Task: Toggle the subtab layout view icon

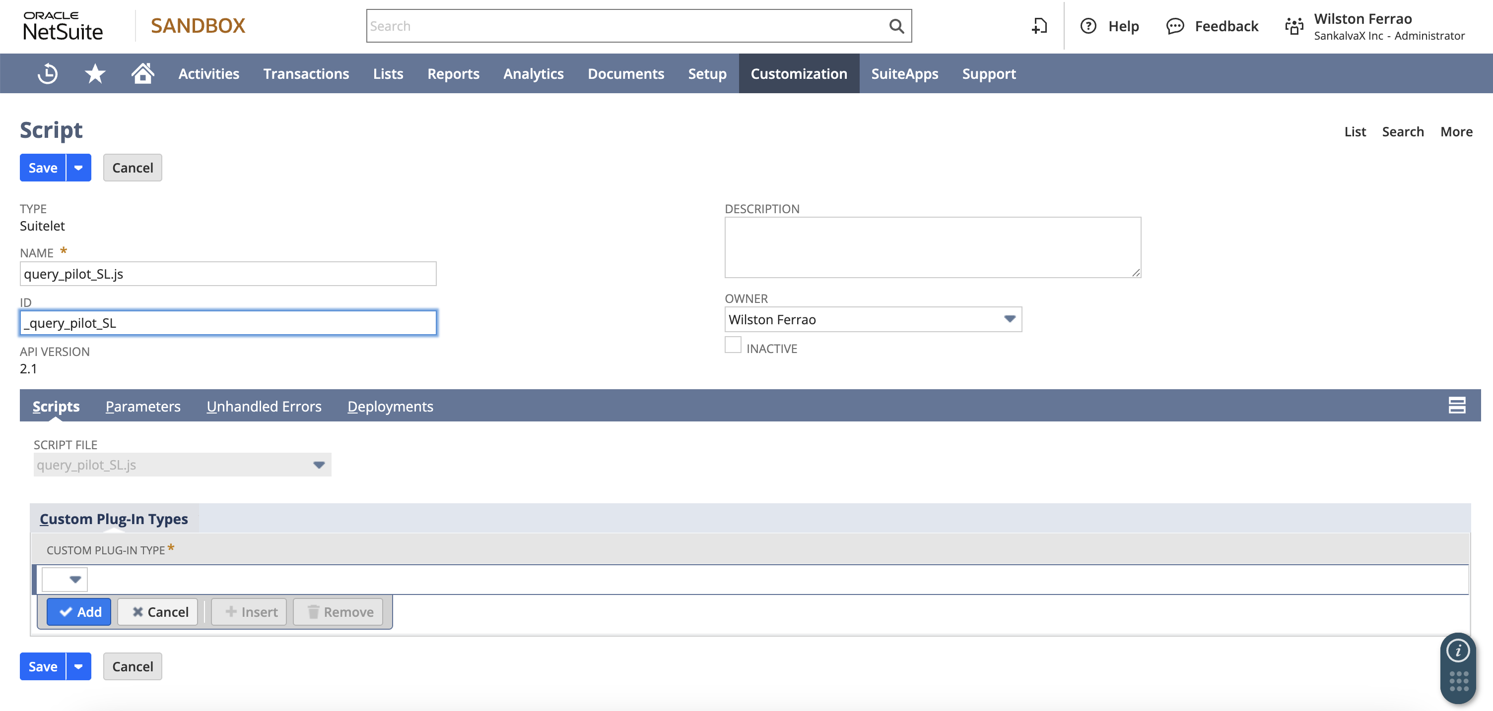Action: pyautogui.click(x=1457, y=405)
